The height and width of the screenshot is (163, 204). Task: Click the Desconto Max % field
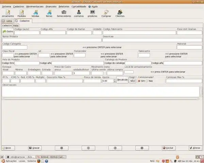[x=65, y=81]
